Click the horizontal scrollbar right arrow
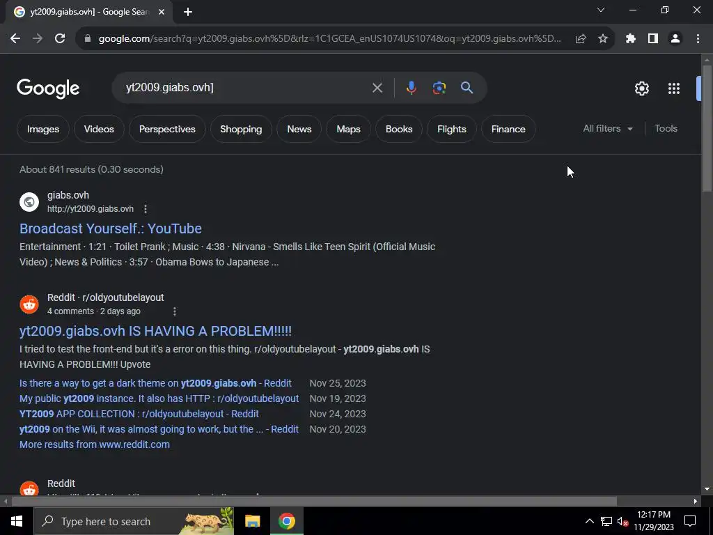 click(x=696, y=502)
